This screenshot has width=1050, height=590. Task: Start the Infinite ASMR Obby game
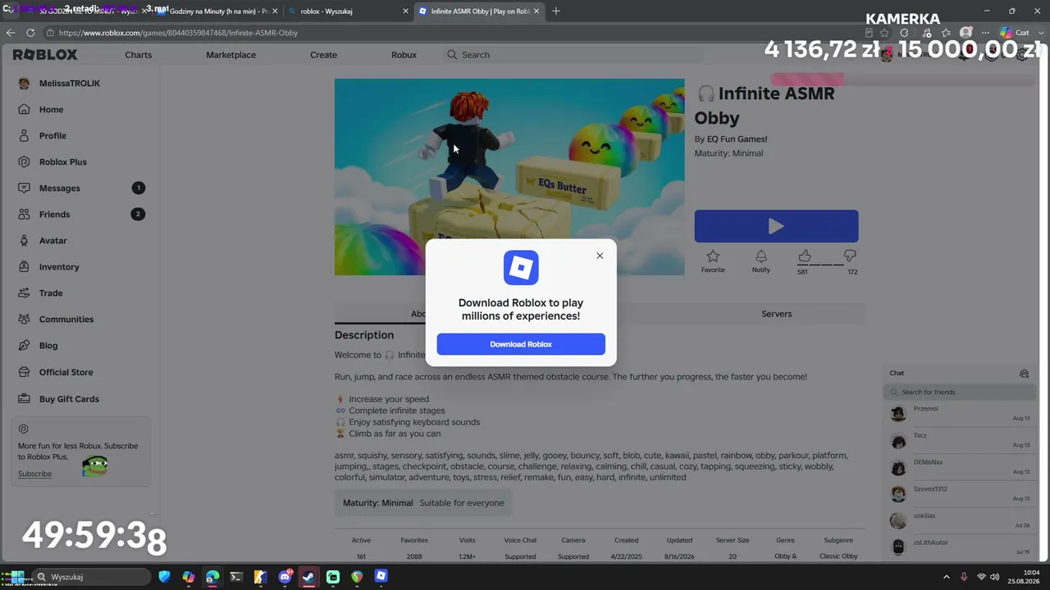[x=776, y=226]
